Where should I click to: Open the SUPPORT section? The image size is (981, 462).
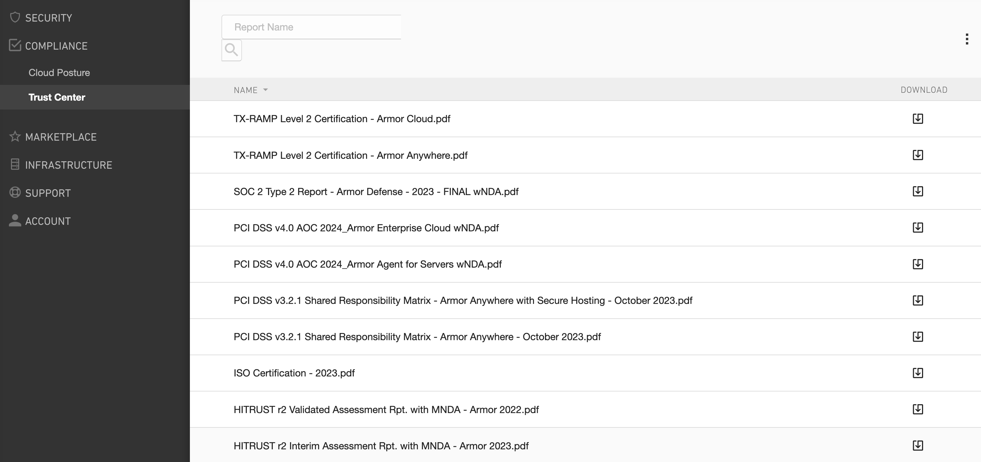pos(48,193)
